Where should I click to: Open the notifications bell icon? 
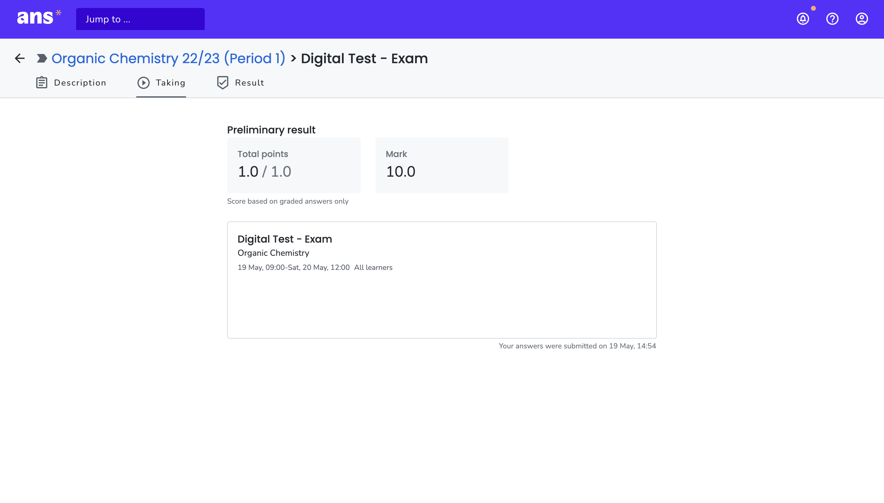tap(803, 19)
